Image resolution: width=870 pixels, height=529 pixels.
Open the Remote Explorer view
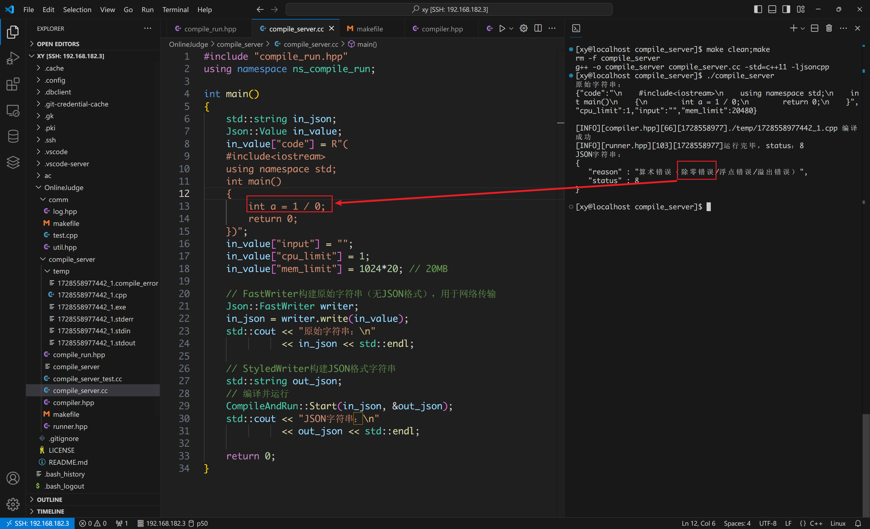(13, 111)
